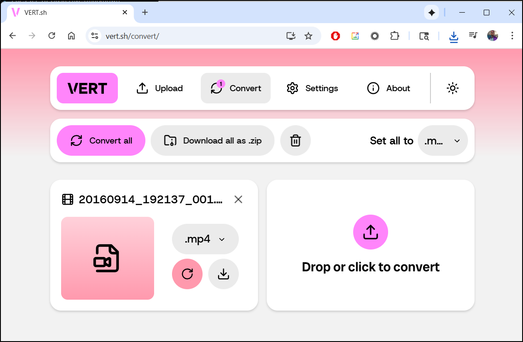
Task: Open a new browser tab
Action: (x=145, y=12)
